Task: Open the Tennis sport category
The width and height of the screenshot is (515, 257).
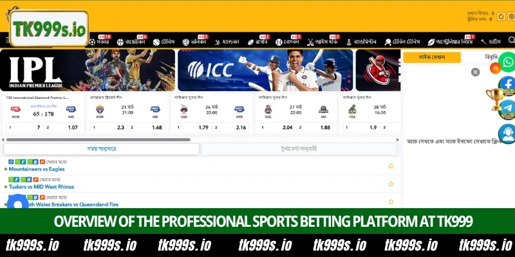Action: pyautogui.click(x=164, y=42)
